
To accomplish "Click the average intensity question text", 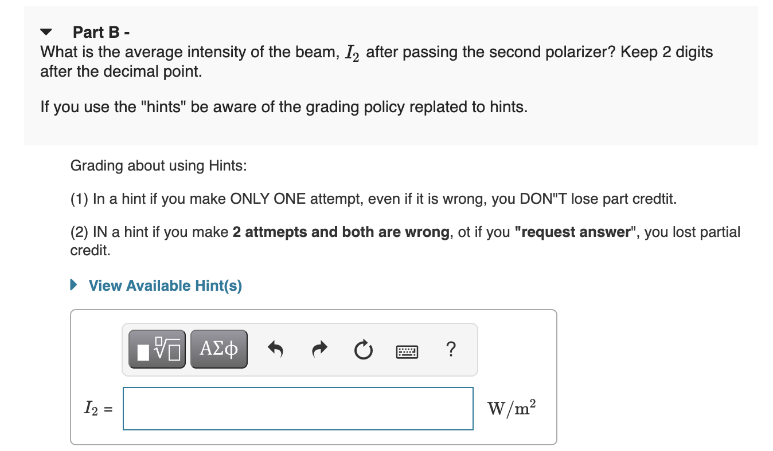I will pos(377,62).
